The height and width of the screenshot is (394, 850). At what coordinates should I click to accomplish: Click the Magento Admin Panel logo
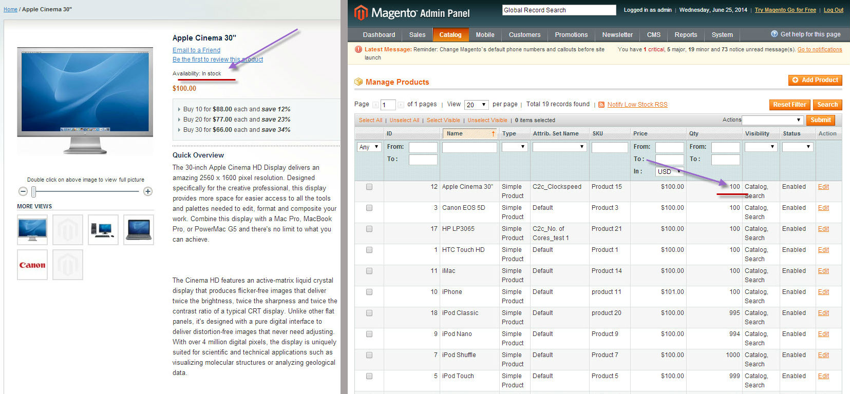[x=412, y=13]
